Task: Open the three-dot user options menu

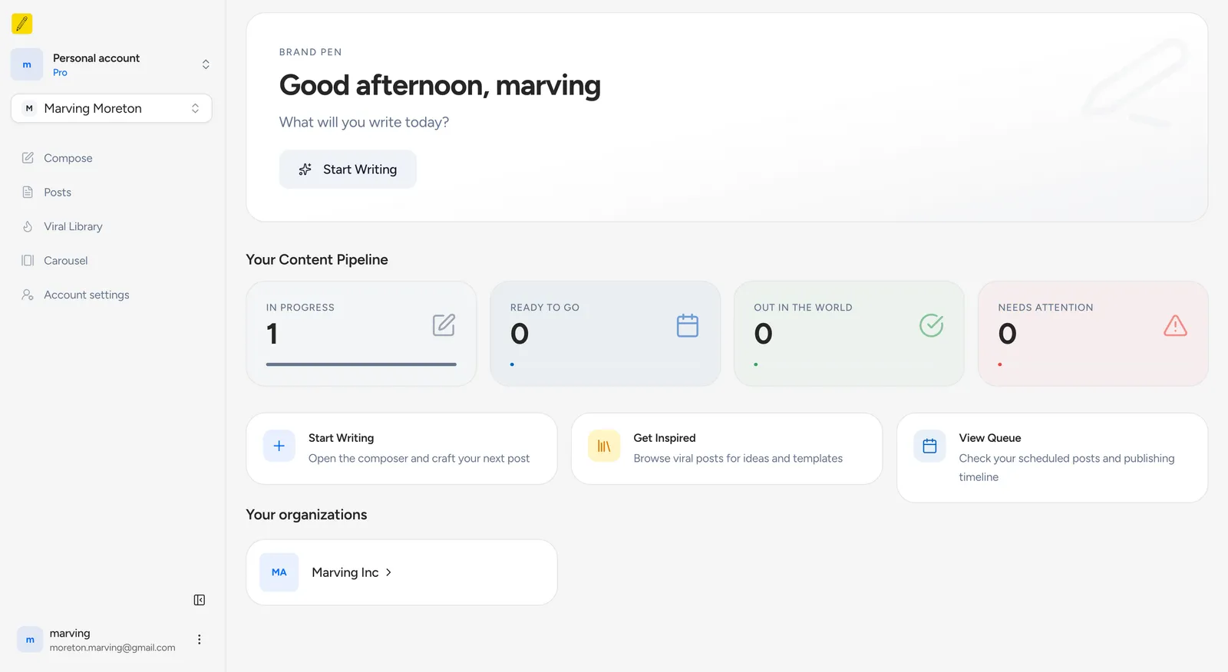Action: (x=200, y=640)
